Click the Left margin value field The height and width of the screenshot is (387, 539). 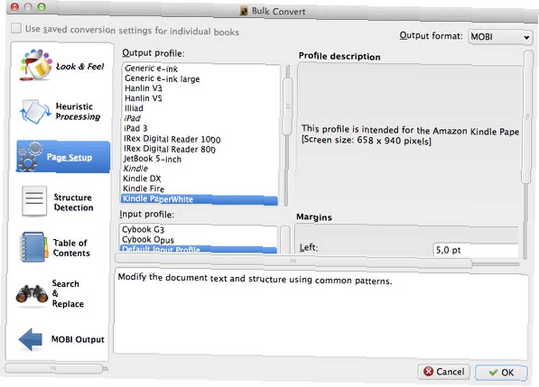pyautogui.click(x=476, y=250)
